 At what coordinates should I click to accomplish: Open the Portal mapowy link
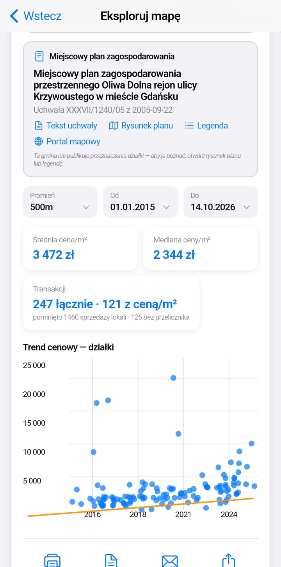pyautogui.click(x=73, y=141)
